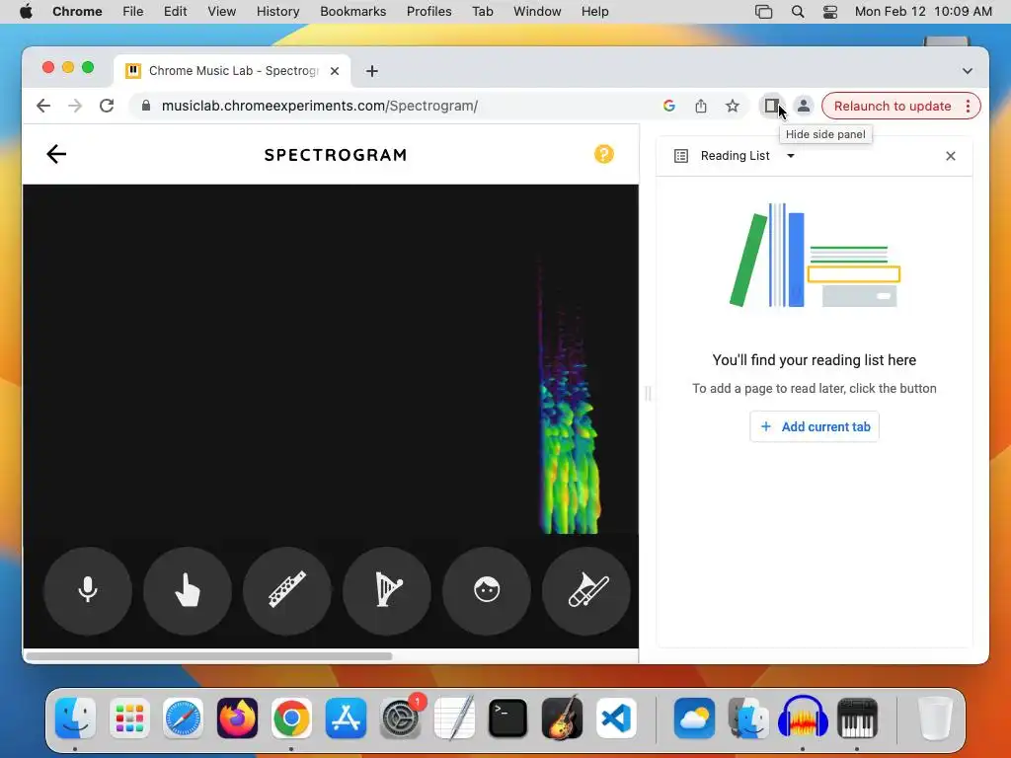Open the Chrome profile avatar menu
The width and height of the screenshot is (1011, 758).
tap(804, 106)
